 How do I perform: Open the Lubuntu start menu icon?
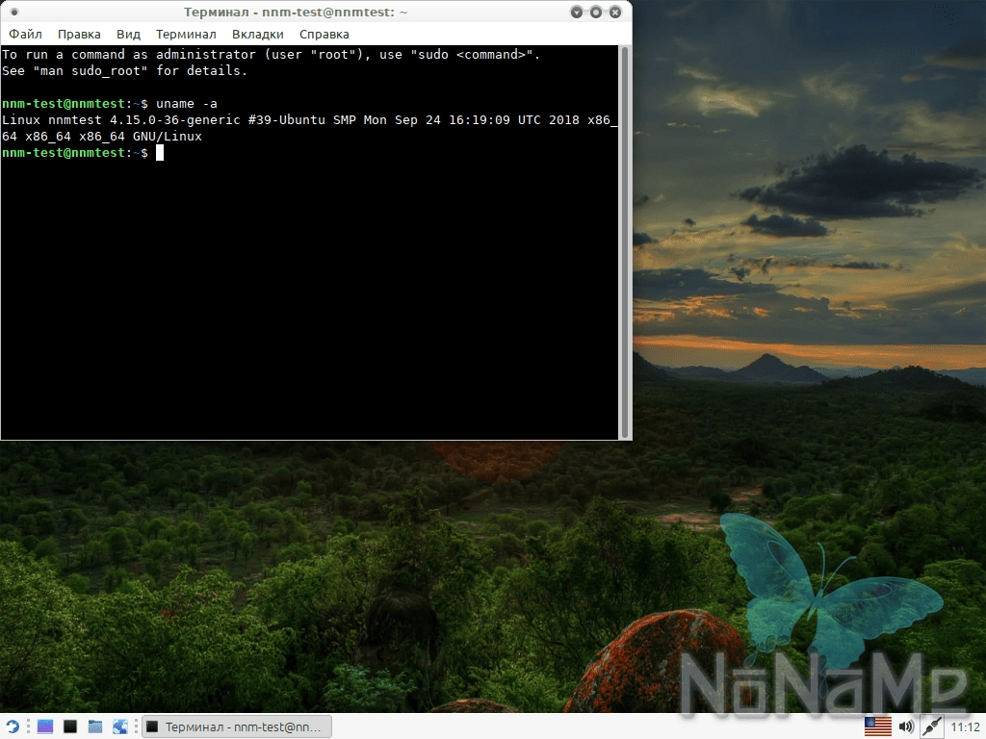(x=12, y=727)
